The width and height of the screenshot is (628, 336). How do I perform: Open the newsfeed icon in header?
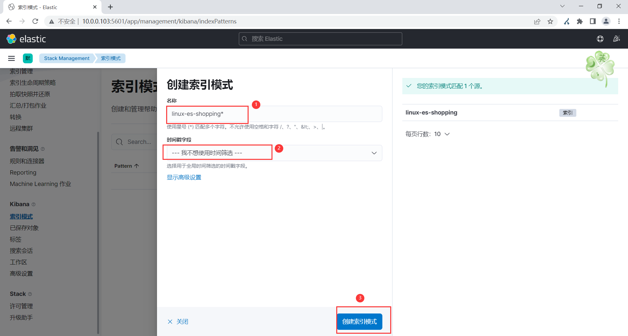click(x=617, y=39)
